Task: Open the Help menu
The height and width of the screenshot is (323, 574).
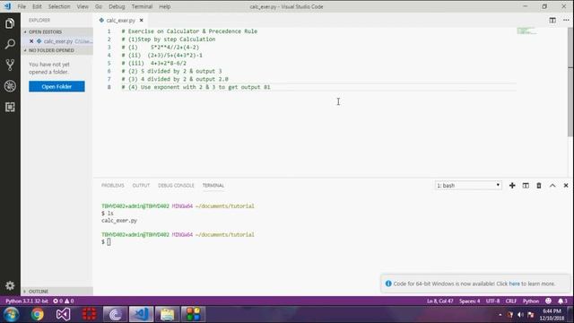Action: point(165,6)
